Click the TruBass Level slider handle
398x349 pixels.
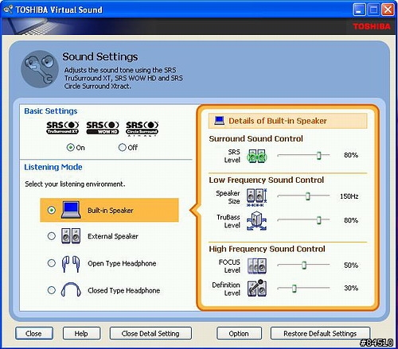pyautogui.click(x=319, y=220)
